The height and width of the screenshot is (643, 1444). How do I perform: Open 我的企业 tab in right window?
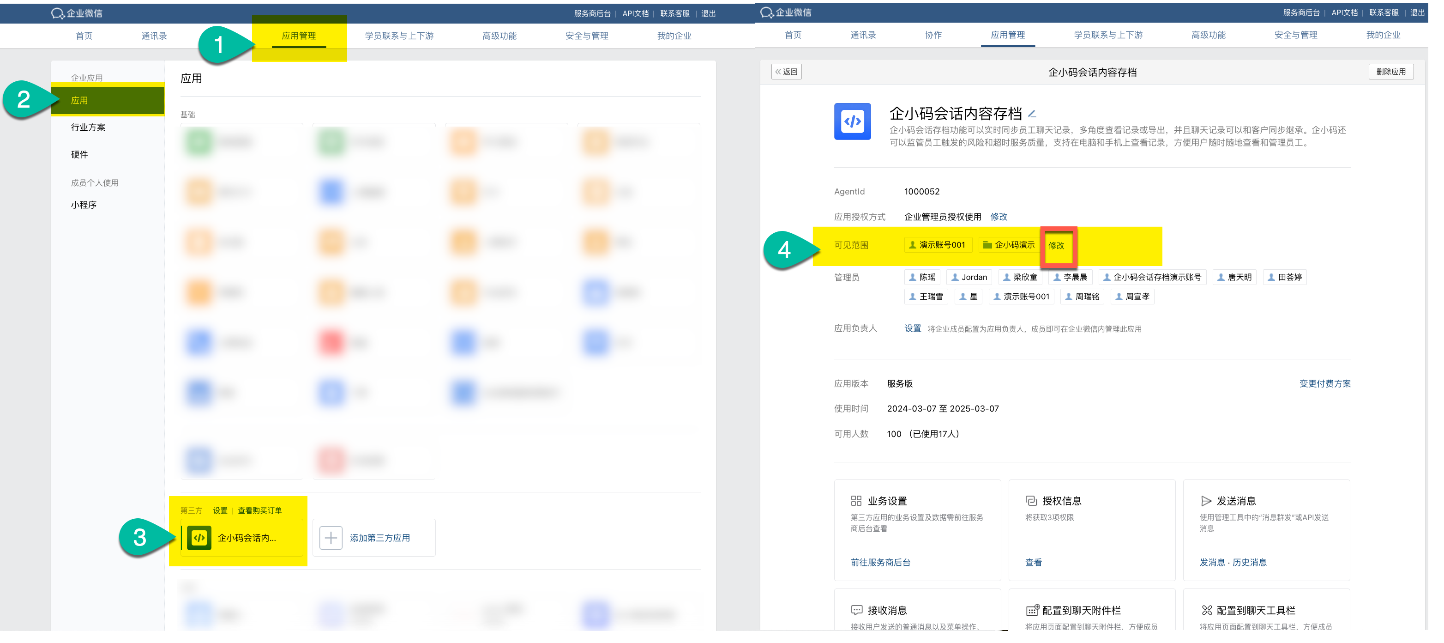tap(1383, 35)
